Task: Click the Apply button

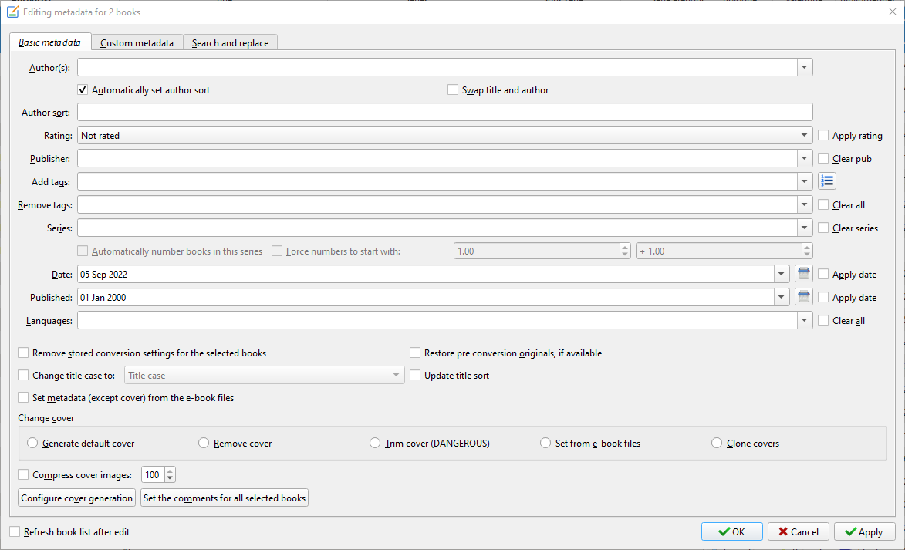Action: tap(865, 531)
